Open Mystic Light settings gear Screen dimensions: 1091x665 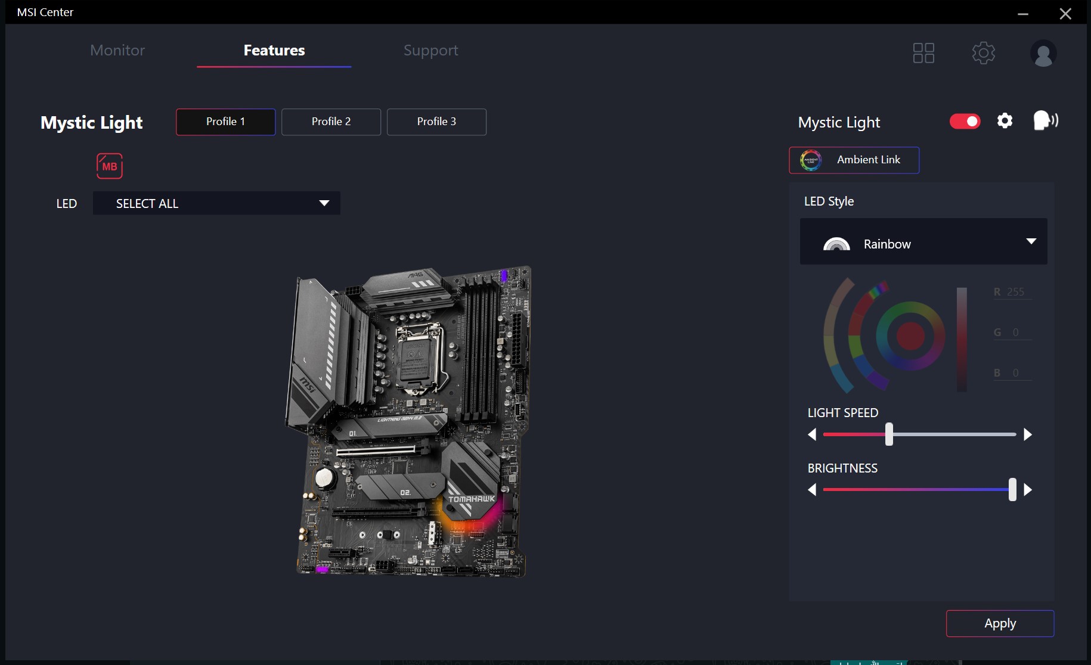pos(1005,121)
